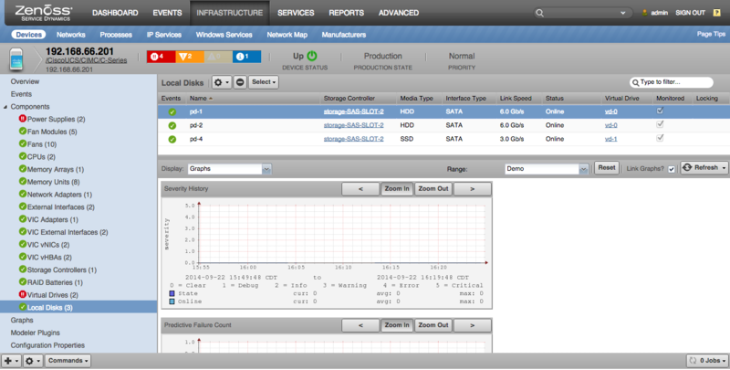This screenshot has width=730, height=370.
Task: Collapse the Components tree node
Action: tap(5, 107)
